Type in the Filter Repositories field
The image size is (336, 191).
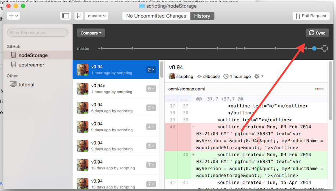(x=37, y=33)
